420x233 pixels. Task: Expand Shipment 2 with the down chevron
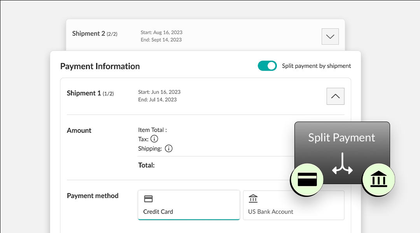[330, 37]
